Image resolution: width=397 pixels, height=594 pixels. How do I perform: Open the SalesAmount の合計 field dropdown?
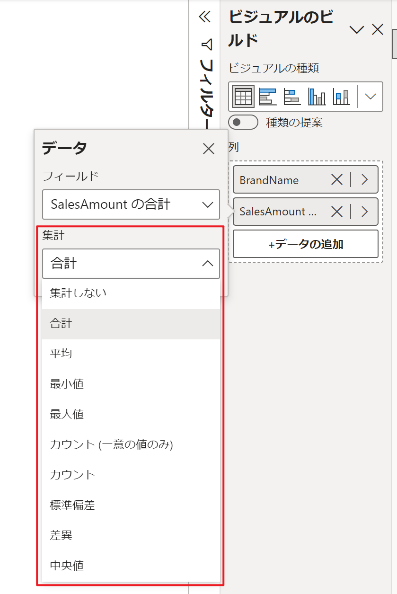click(x=131, y=204)
